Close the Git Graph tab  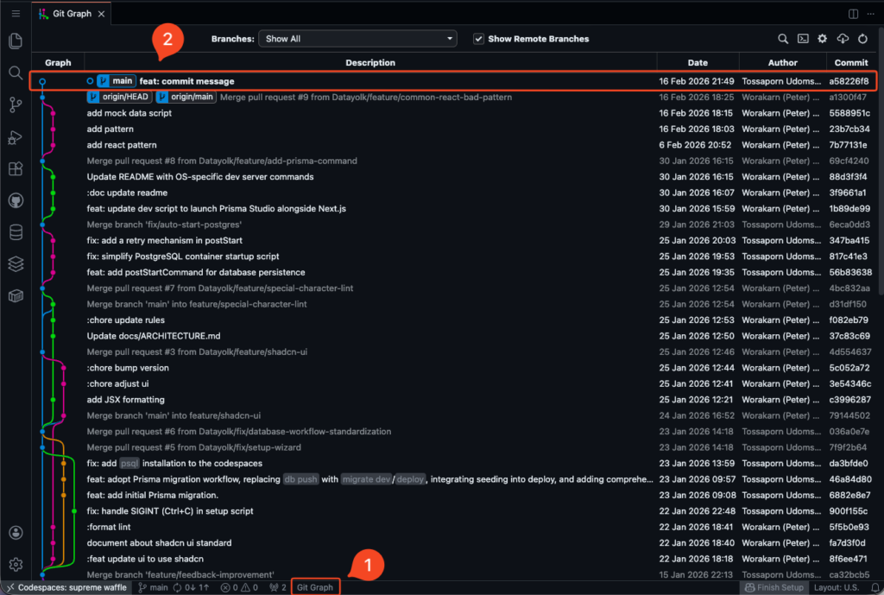coord(101,14)
